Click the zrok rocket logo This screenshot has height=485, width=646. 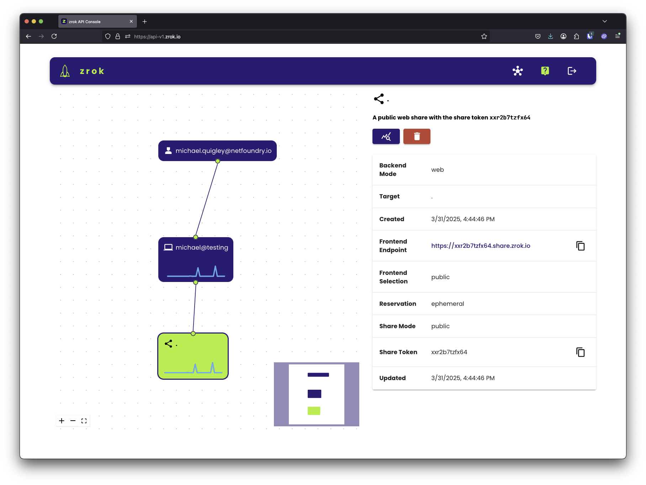pos(65,70)
